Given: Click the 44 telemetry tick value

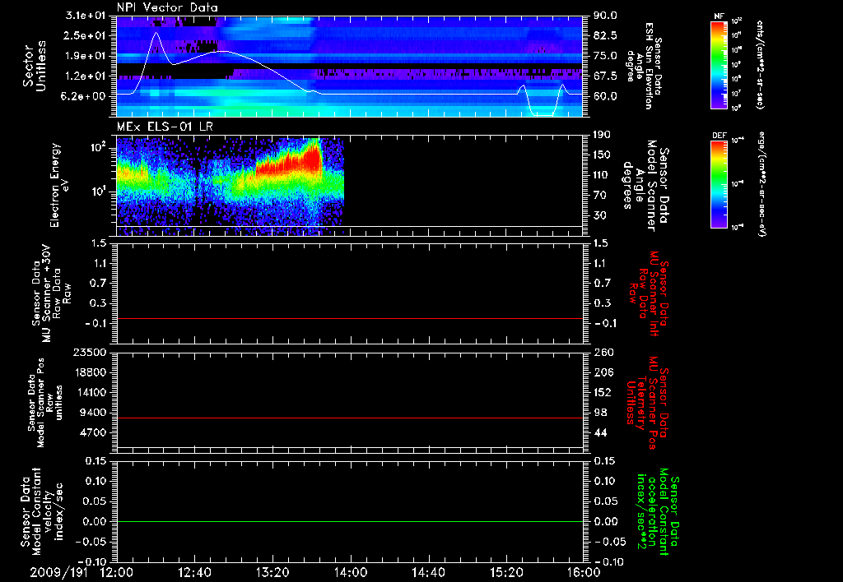Looking at the screenshot, I should 600,432.
